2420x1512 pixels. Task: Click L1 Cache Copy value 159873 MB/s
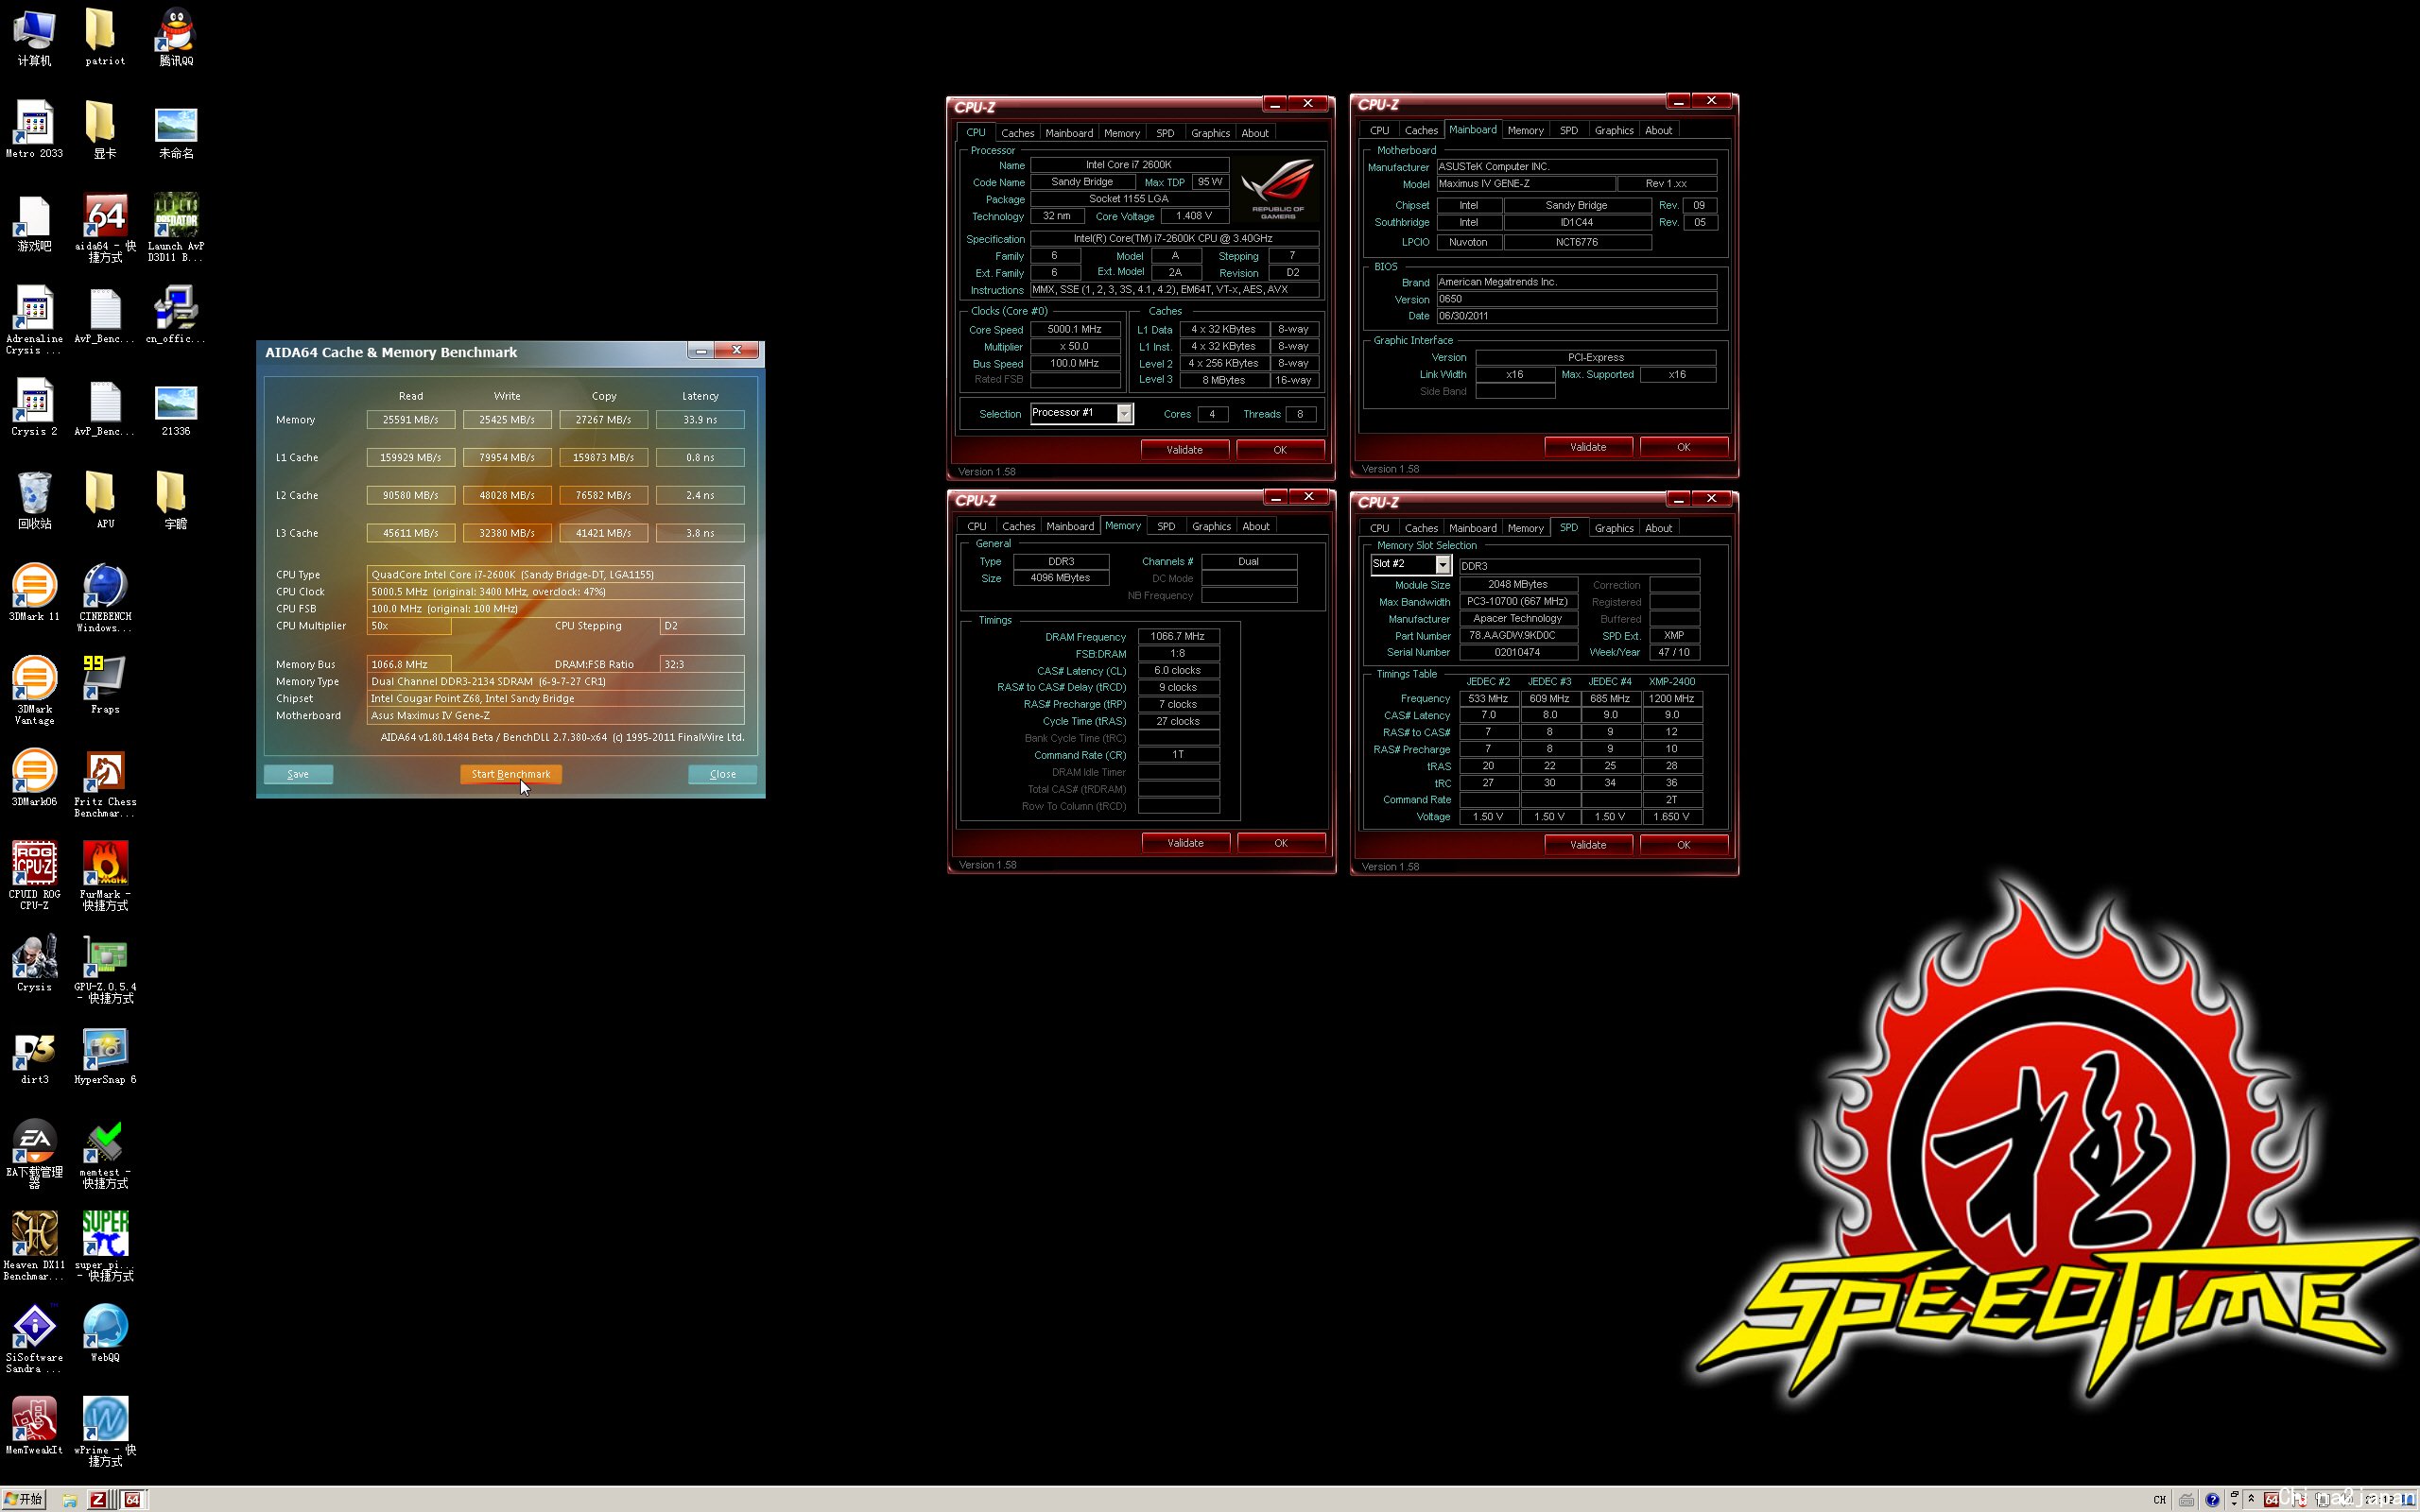pyautogui.click(x=604, y=457)
